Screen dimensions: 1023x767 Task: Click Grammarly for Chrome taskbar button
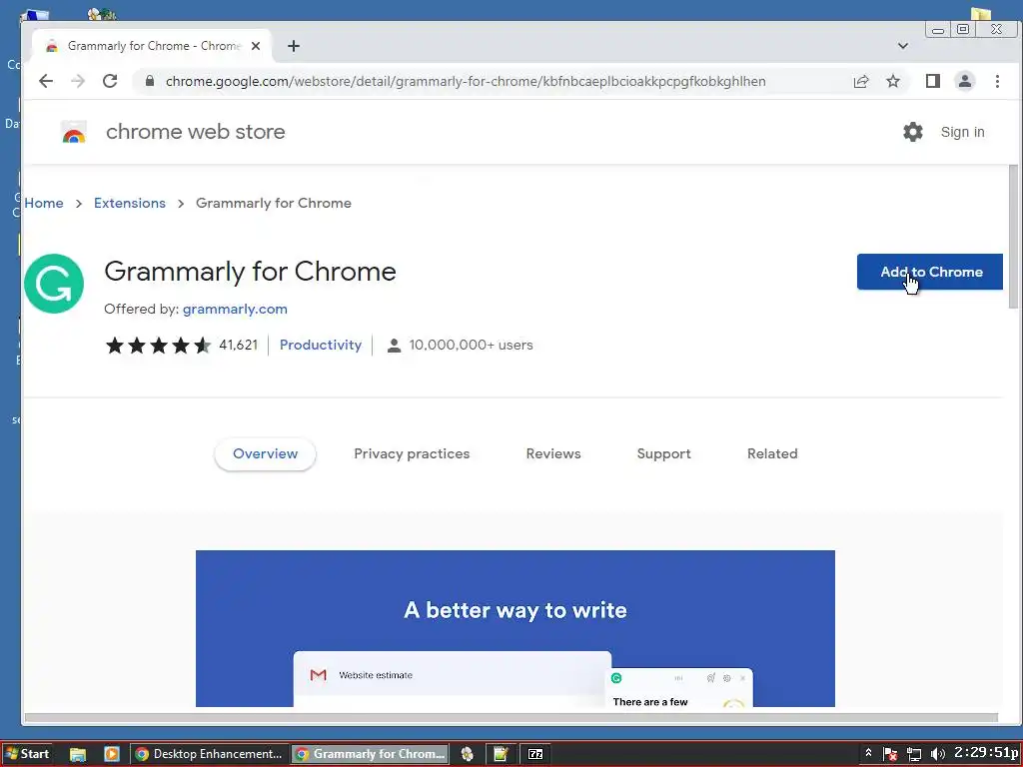point(370,754)
